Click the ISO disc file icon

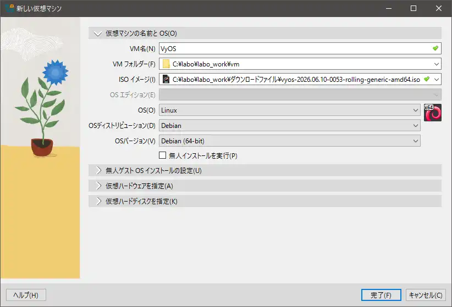(166, 79)
